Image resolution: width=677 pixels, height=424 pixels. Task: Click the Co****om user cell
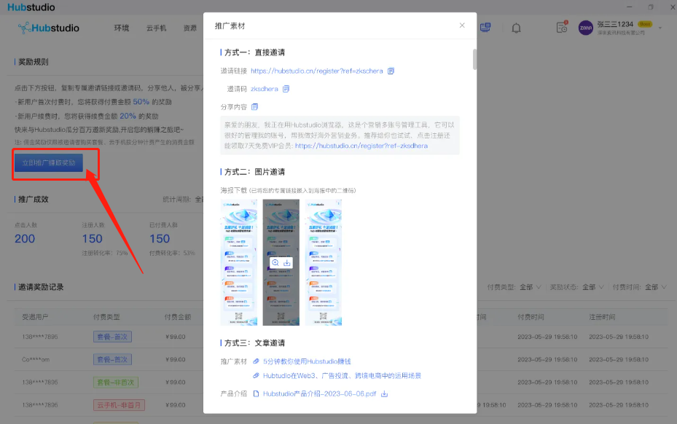point(36,359)
